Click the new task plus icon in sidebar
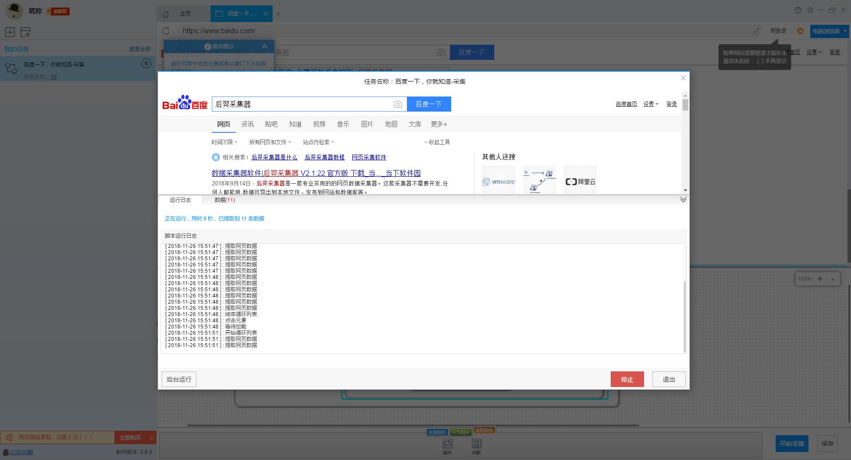The width and height of the screenshot is (851, 460). [x=10, y=32]
